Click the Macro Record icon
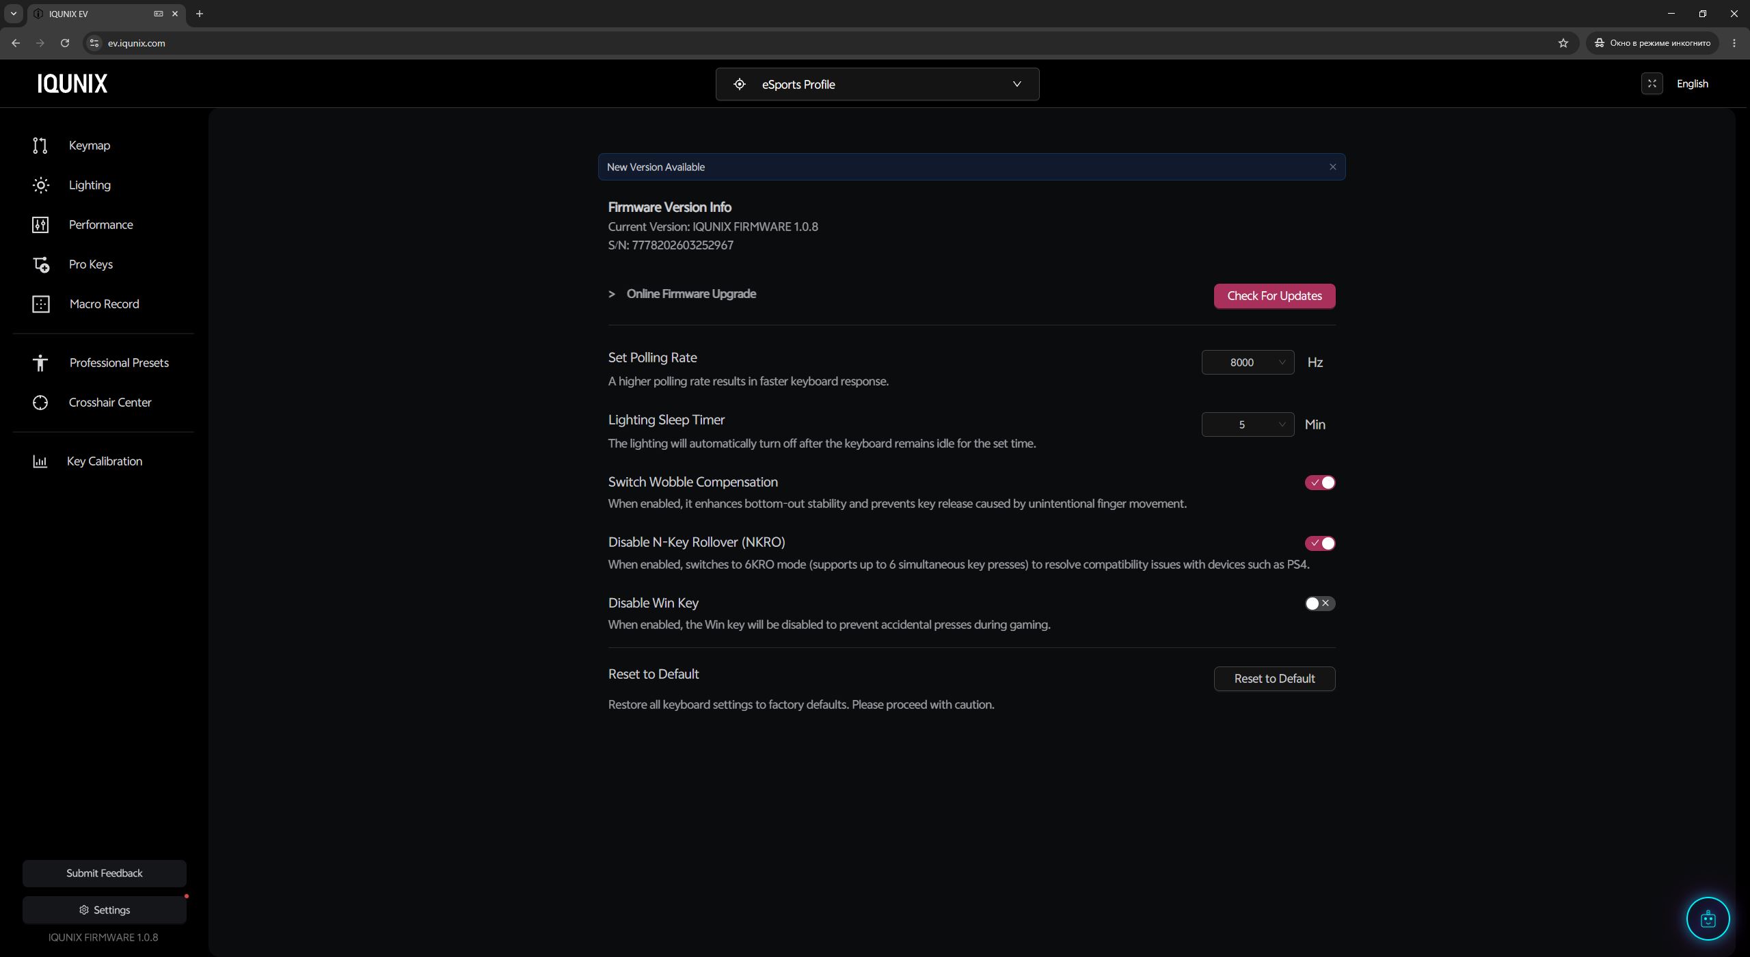Image resolution: width=1750 pixels, height=957 pixels. point(41,304)
